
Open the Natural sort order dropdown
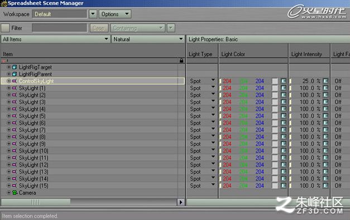tap(148, 39)
